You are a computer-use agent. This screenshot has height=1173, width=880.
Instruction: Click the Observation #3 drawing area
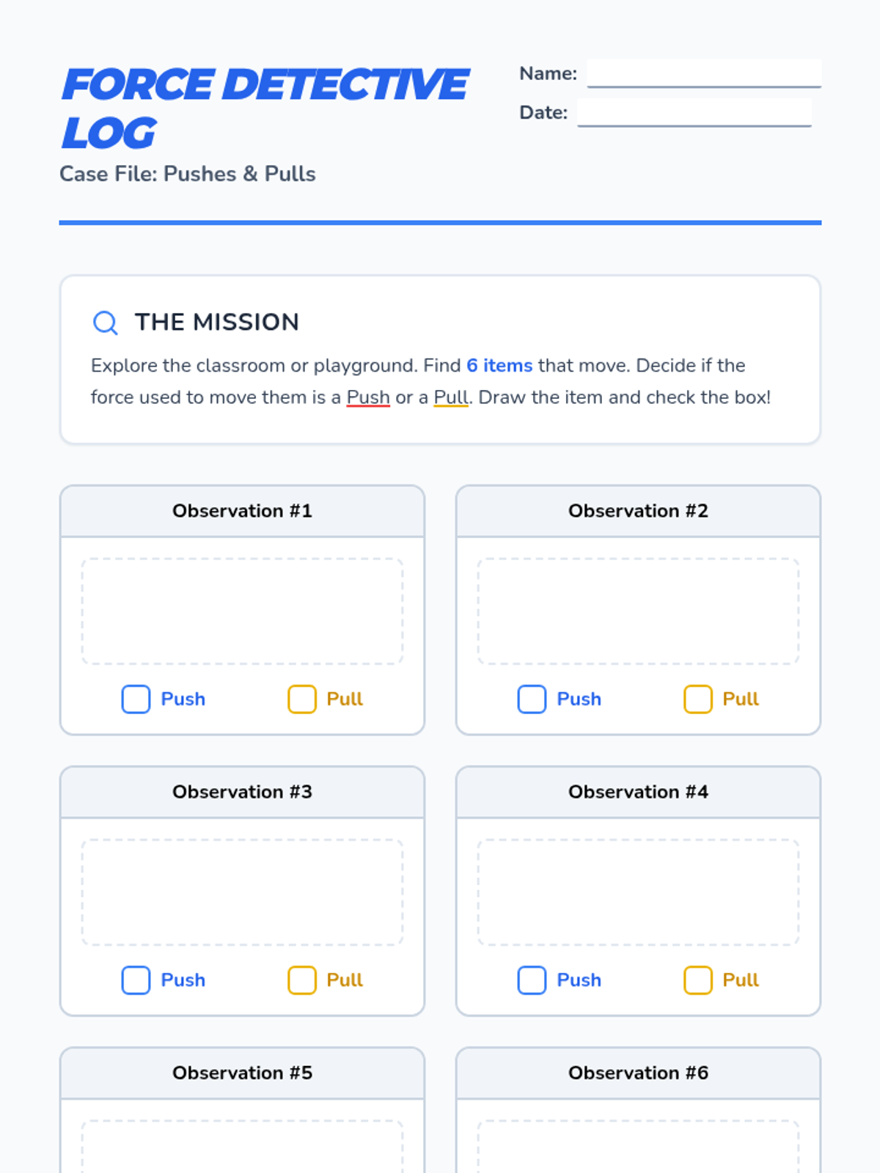[x=242, y=892]
